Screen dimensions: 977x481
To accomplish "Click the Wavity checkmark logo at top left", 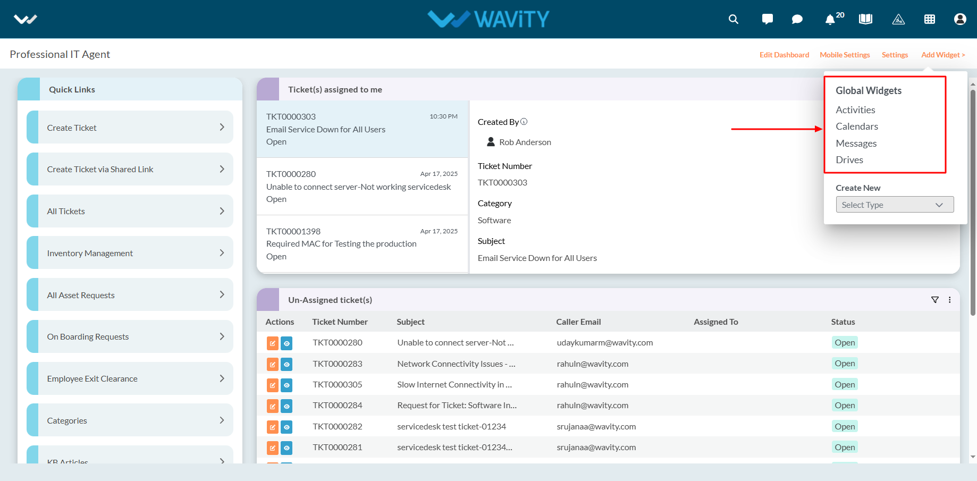I will click(x=26, y=20).
